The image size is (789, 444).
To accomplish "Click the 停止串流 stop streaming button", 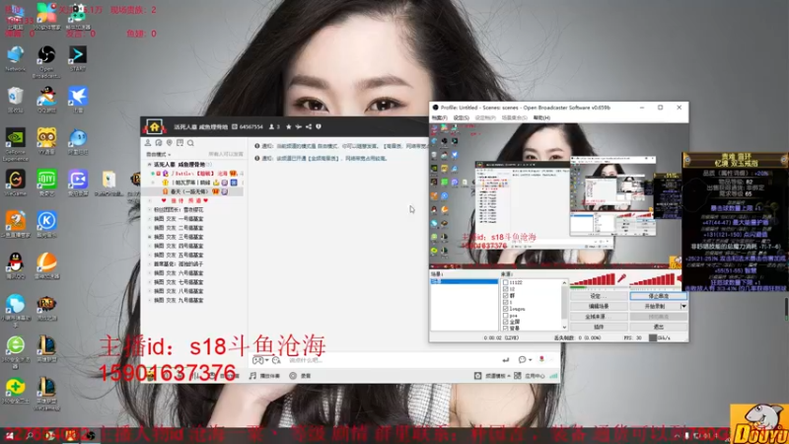I will point(658,296).
